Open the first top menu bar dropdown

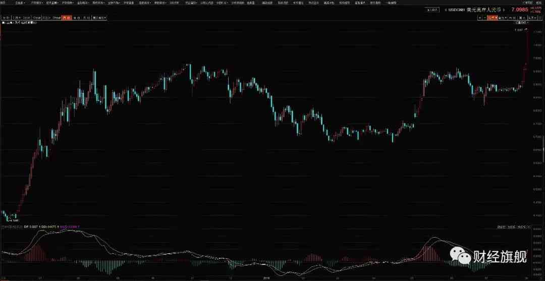pyautogui.click(x=20, y=3)
